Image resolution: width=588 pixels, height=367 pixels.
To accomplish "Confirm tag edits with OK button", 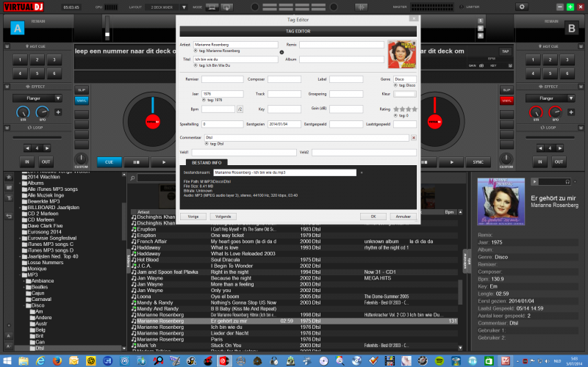I will (x=373, y=217).
